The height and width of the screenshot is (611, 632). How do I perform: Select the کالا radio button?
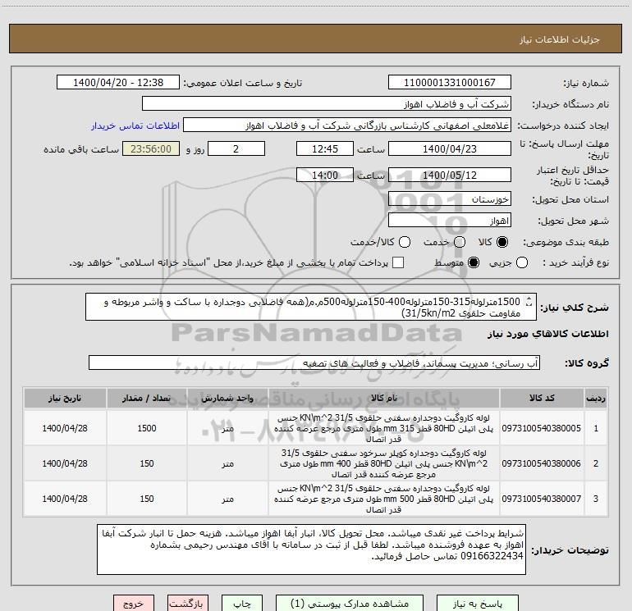tap(502, 242)
